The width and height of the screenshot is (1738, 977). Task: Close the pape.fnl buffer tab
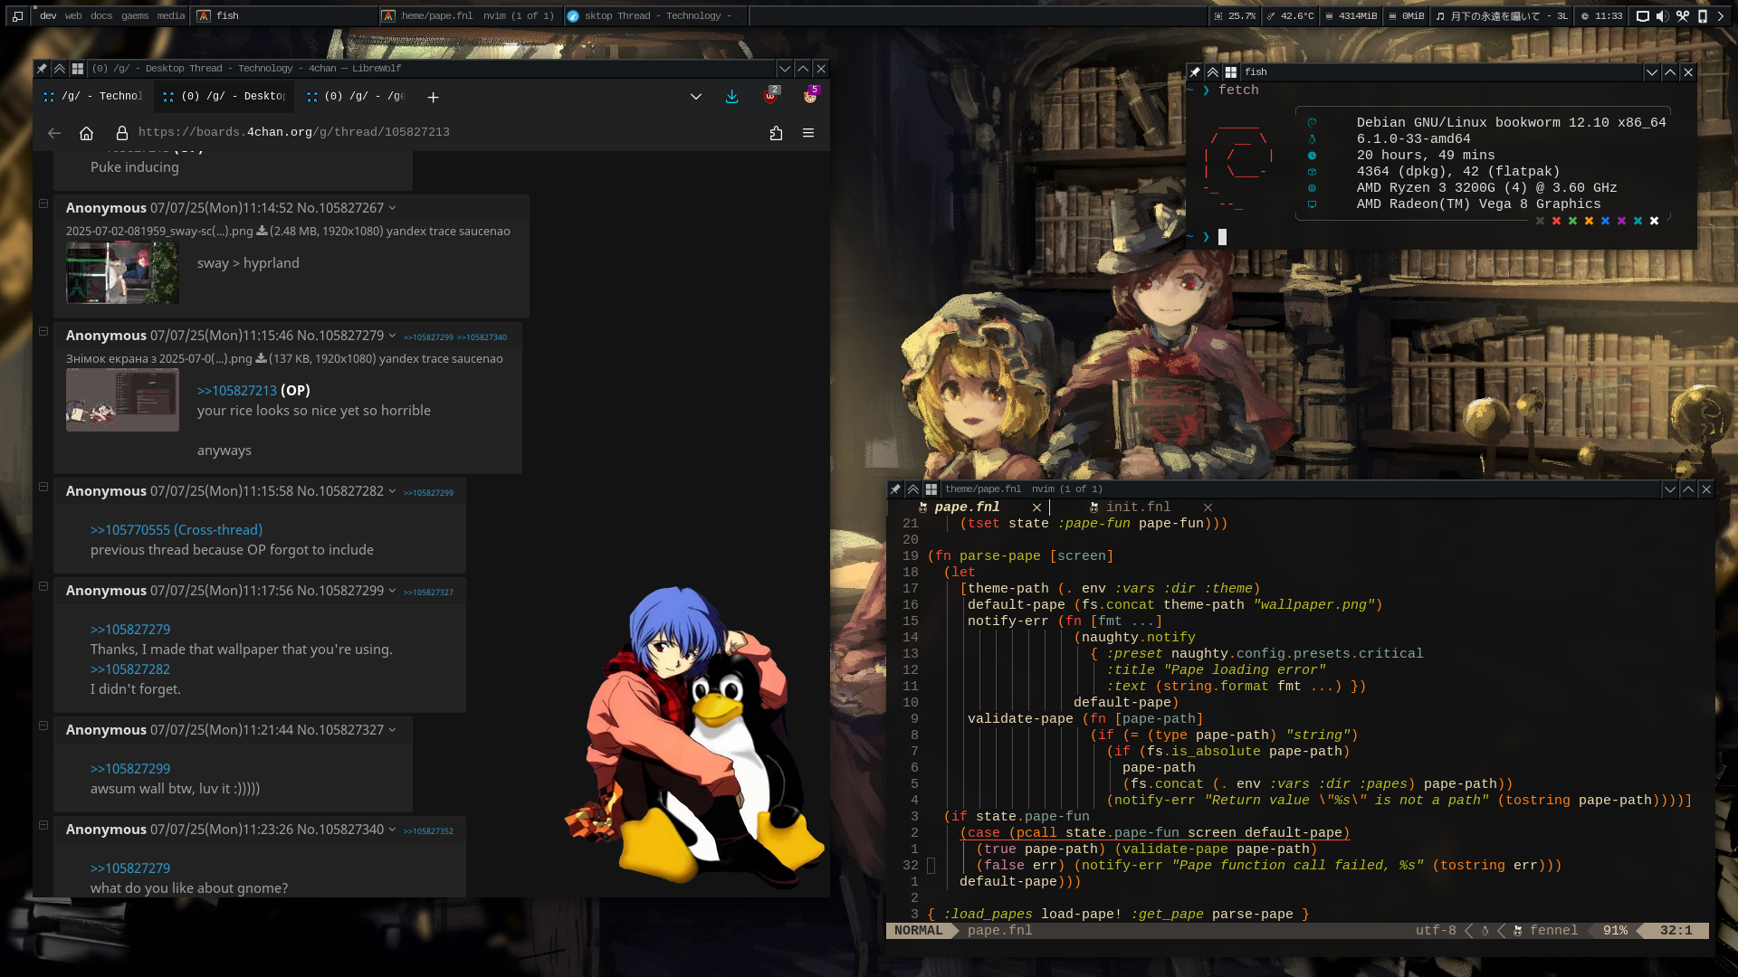(1037, 507)
